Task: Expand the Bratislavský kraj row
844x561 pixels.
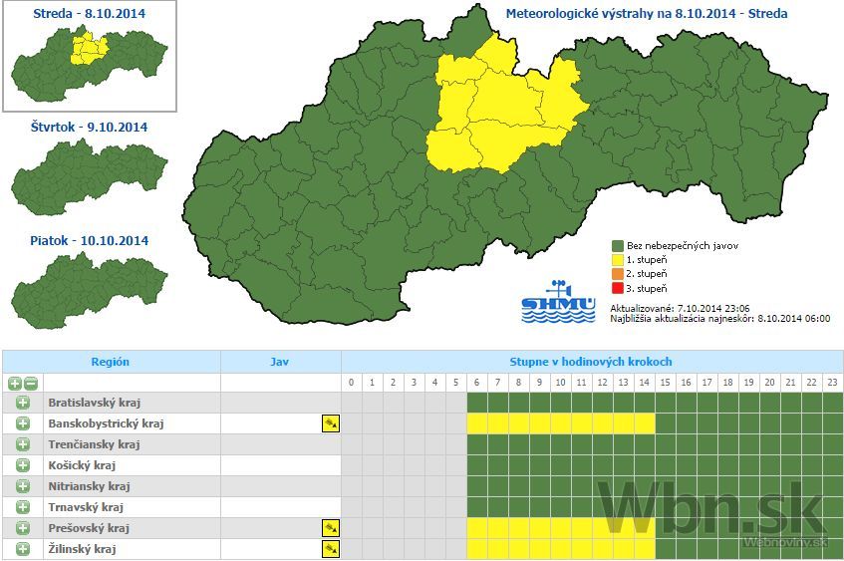Action: [23, 403]
